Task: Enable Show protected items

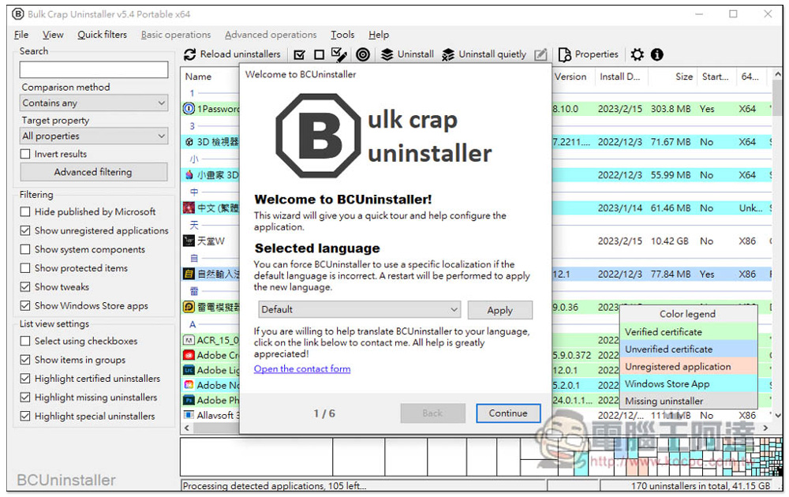Action: tap(25, 268)
